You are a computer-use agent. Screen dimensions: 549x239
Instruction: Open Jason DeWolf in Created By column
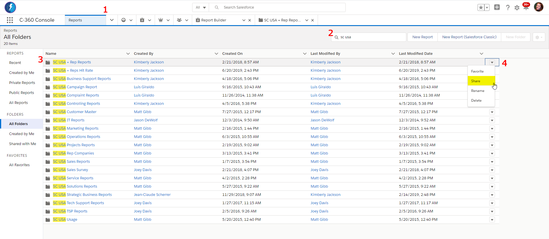click(x=146, y=120)
